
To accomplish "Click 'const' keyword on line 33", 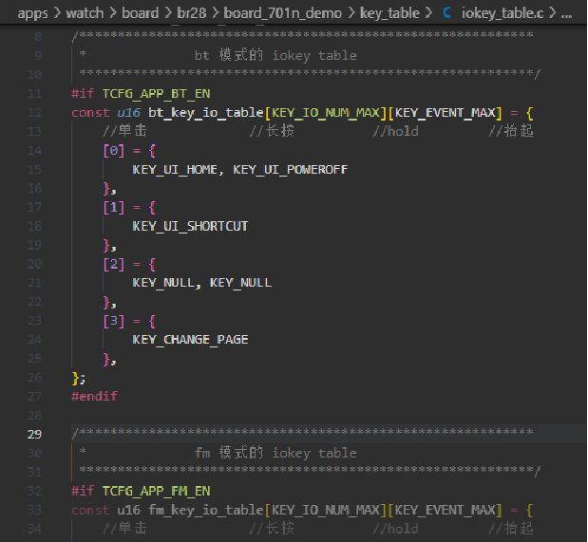I will click(x=90, y=510).
